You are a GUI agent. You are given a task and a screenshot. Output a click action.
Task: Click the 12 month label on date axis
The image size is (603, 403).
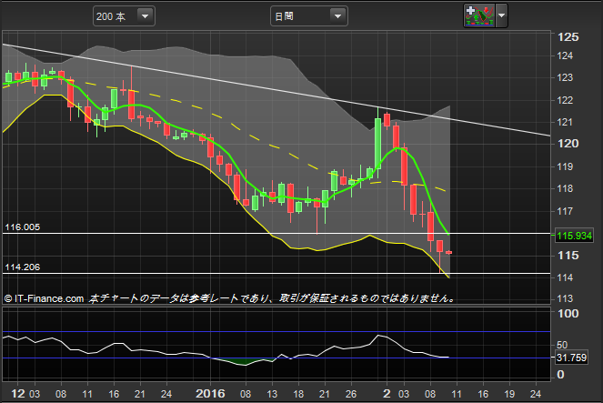[x=17, y=393]
